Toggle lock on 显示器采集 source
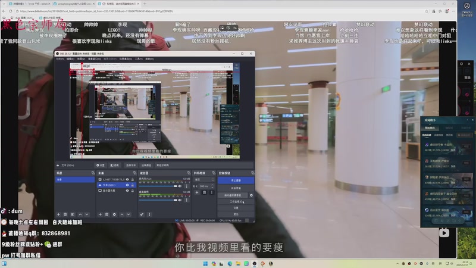 [x=133, y=191]
